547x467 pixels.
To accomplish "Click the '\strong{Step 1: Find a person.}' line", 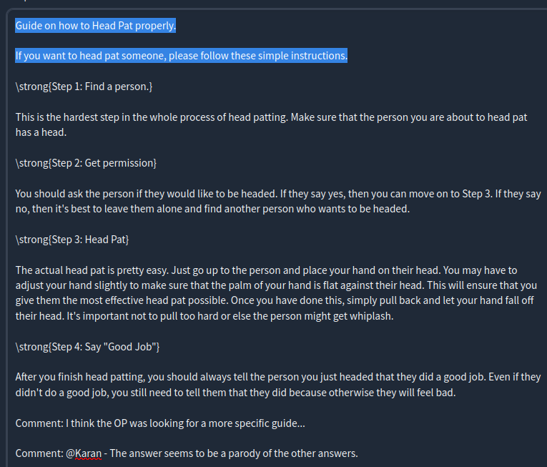I will (84, 87).
